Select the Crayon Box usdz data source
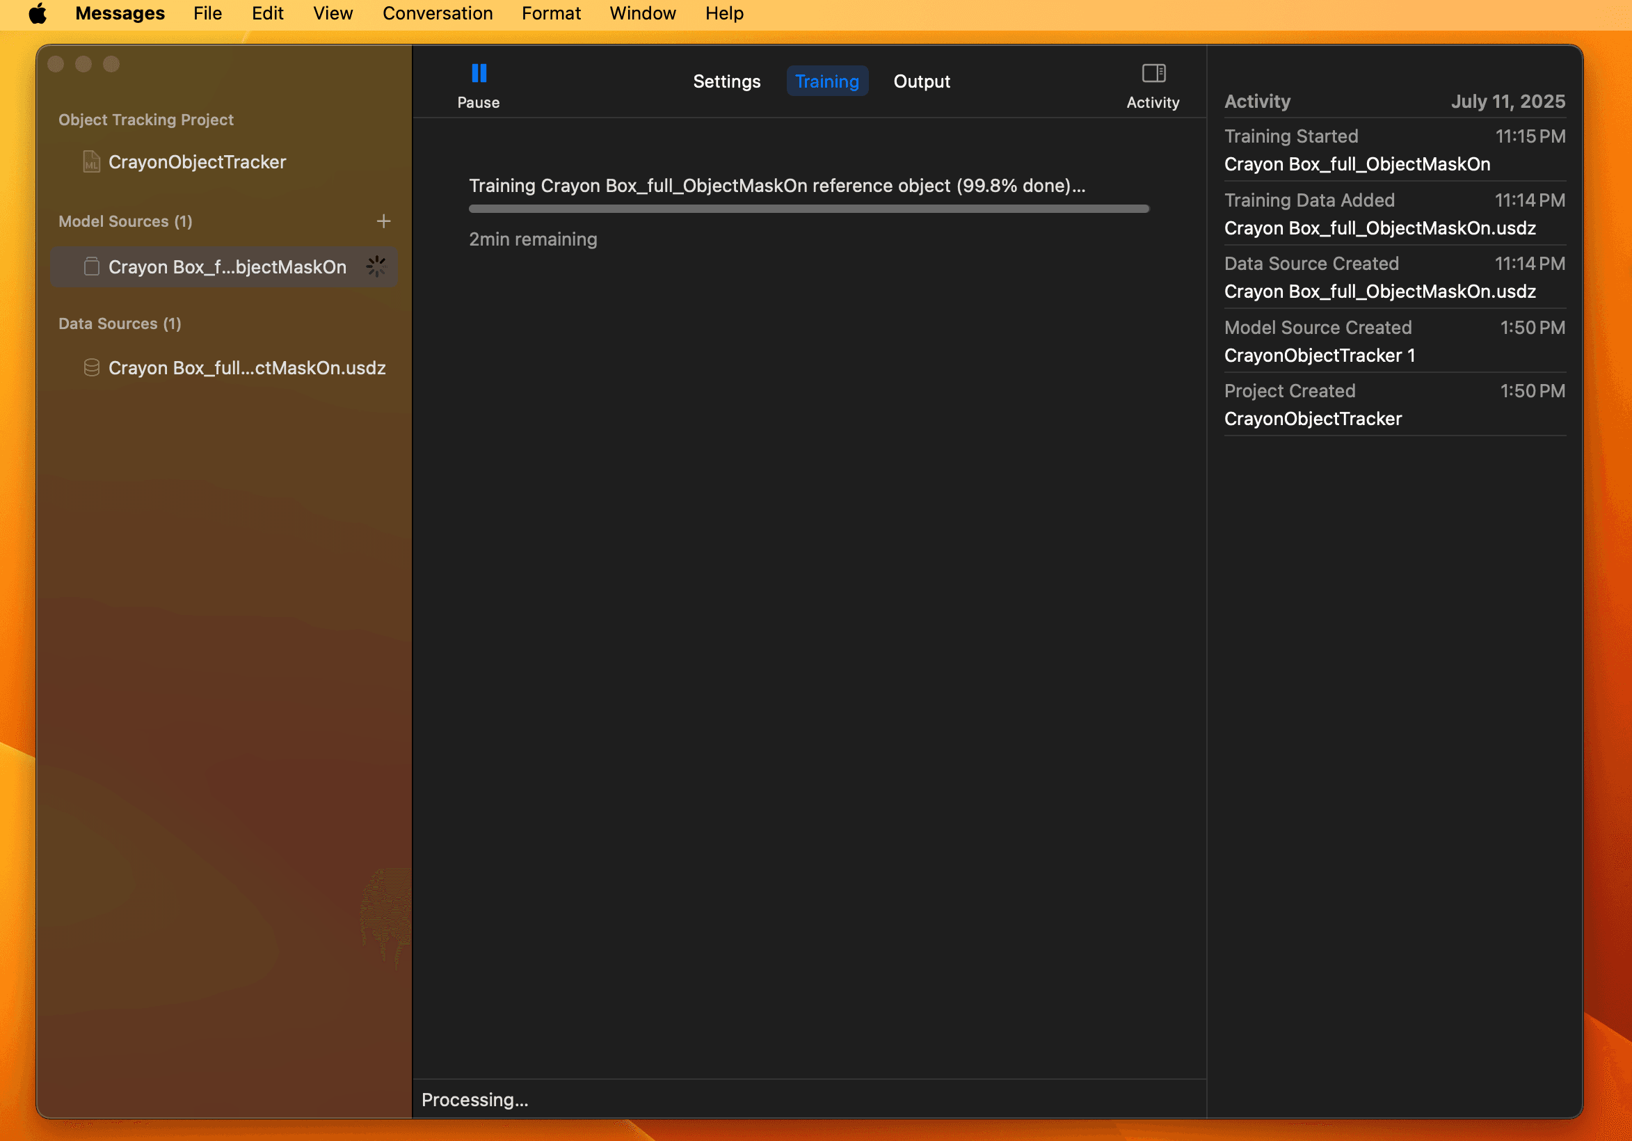 [x=246, y=368]
